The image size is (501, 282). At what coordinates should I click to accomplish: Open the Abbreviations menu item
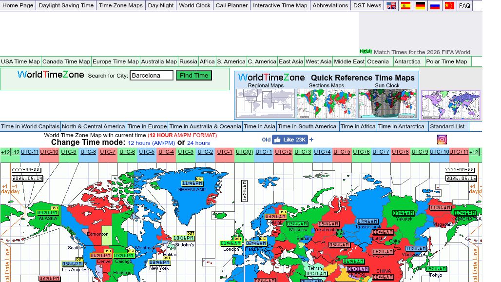point(330,5)
